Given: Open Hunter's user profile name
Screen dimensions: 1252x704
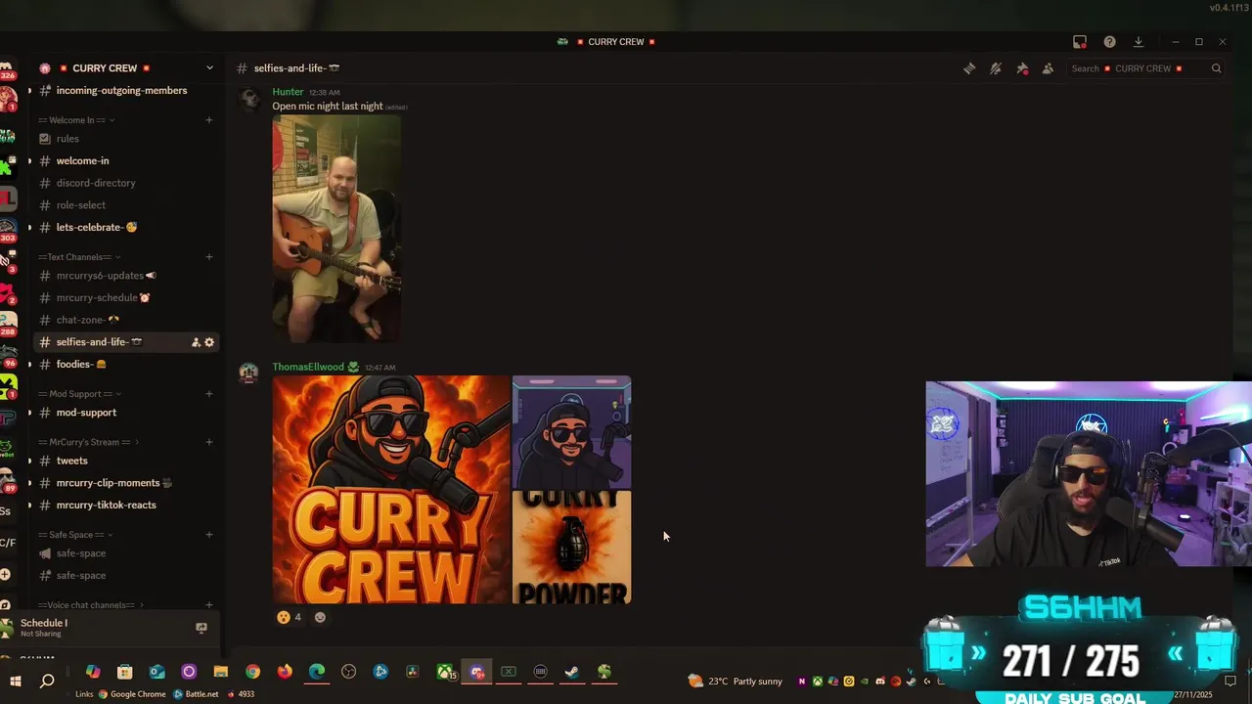Looking at the screenshot, I should tap(288, 92).
